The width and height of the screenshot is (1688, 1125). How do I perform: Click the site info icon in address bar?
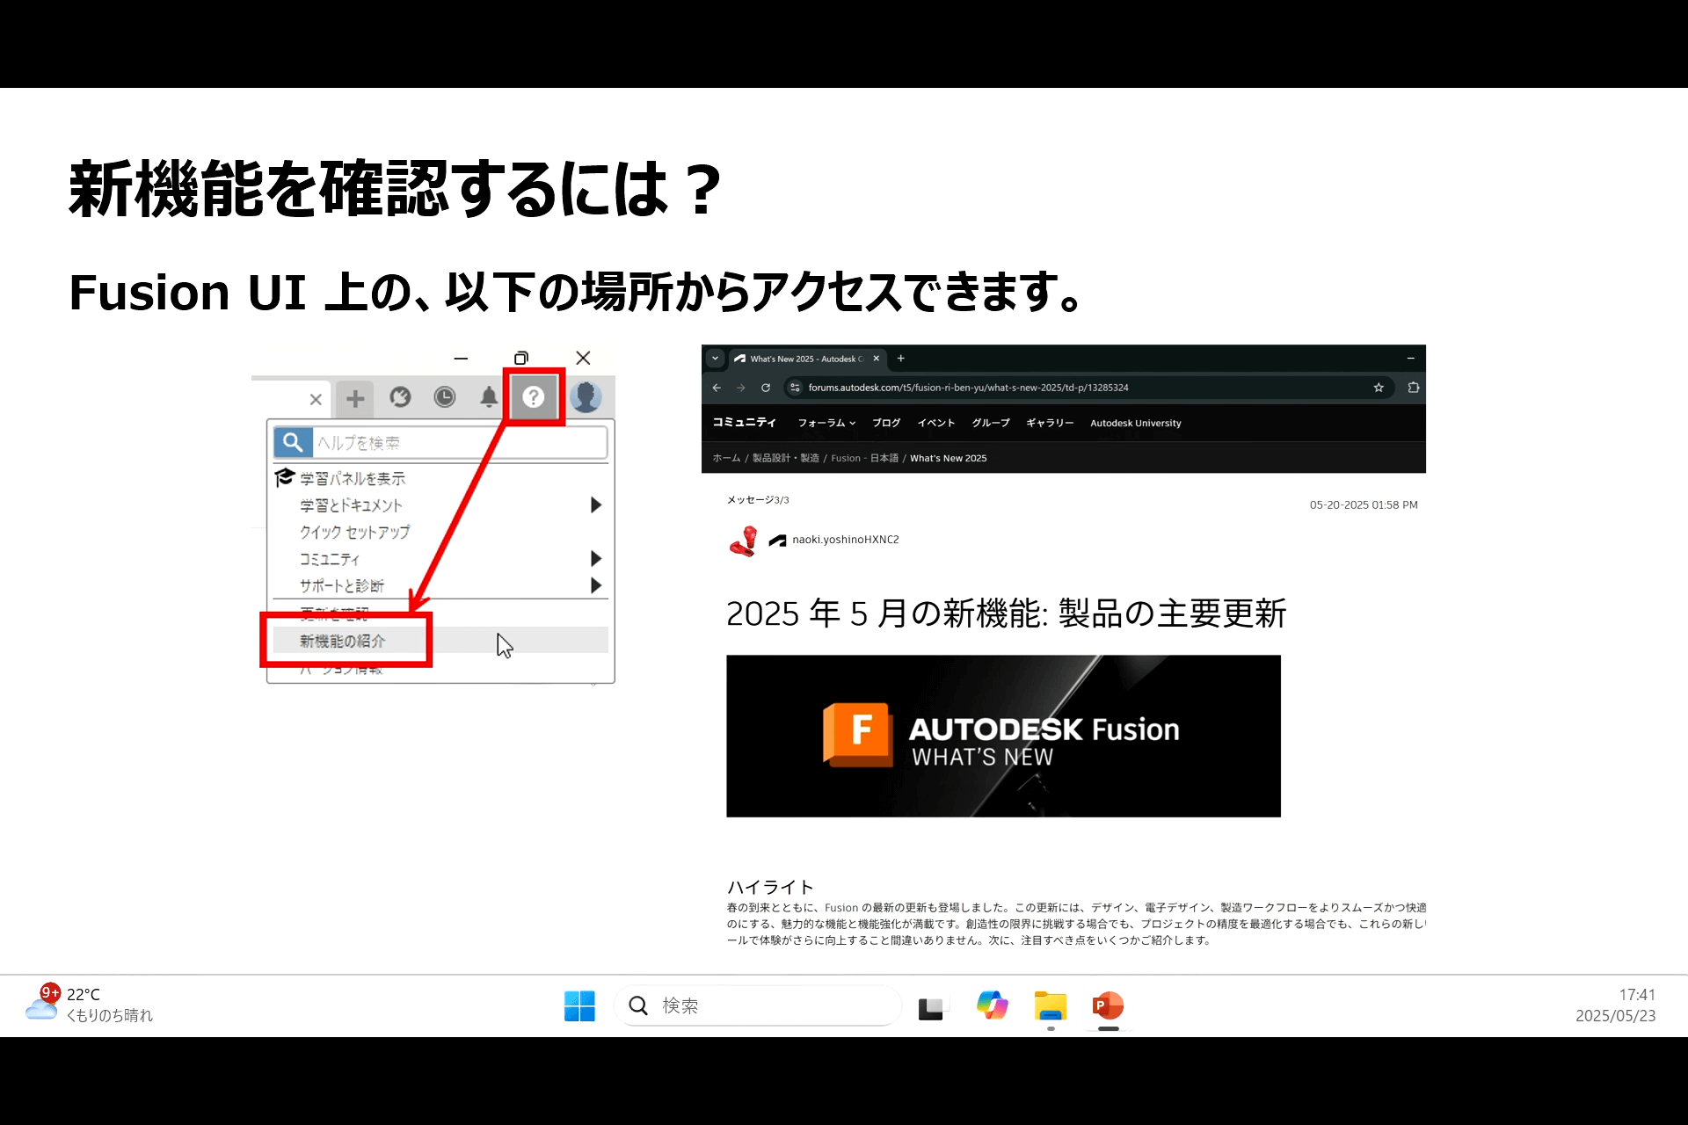pos(795,388)
